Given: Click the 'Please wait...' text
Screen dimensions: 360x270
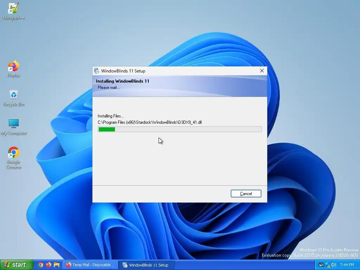Looking at the screenshot, I should click(x=109, y=88).
